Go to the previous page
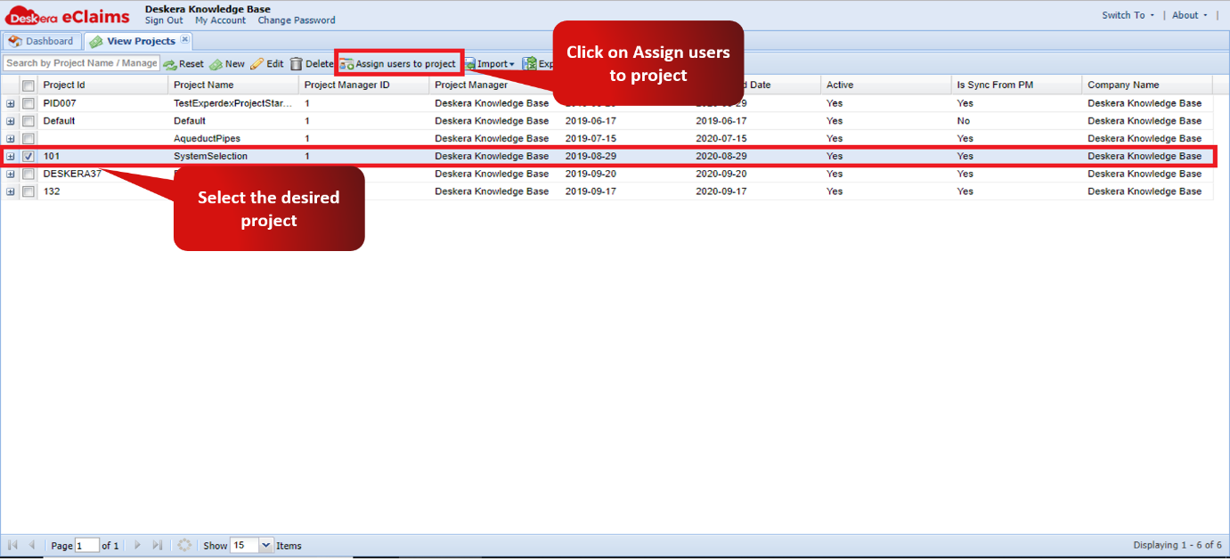Viewport: 1230px width, 560px height. coord(32,545)
